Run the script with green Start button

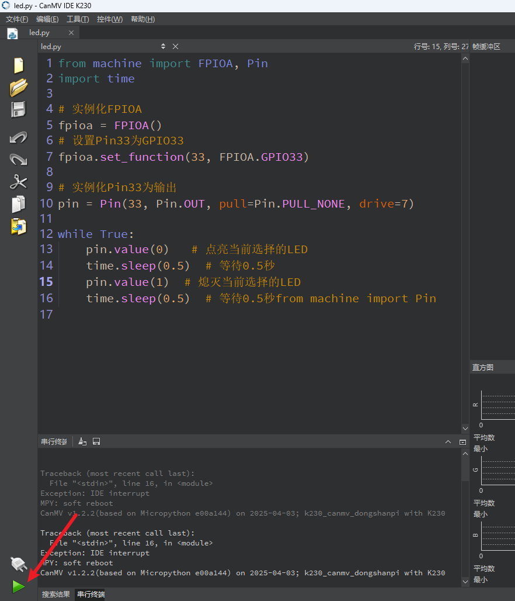[x=18, y=586]
